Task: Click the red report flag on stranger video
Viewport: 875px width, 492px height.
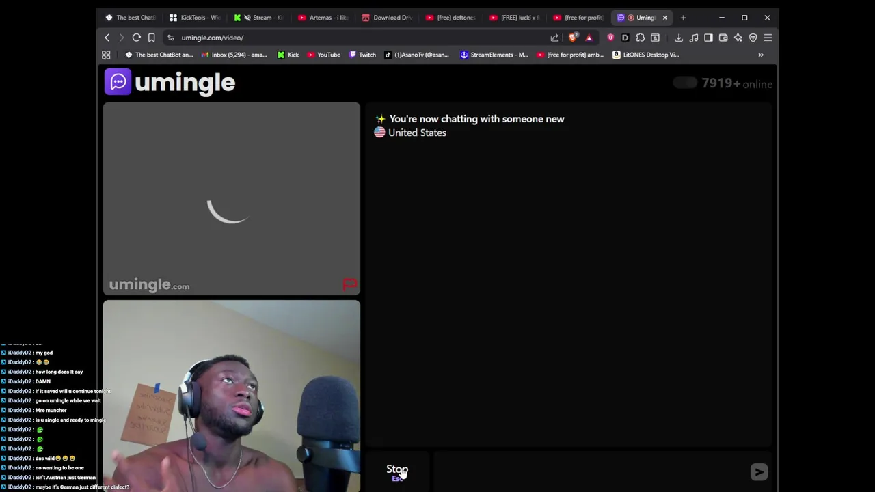Action: click(x=349, y=284)
